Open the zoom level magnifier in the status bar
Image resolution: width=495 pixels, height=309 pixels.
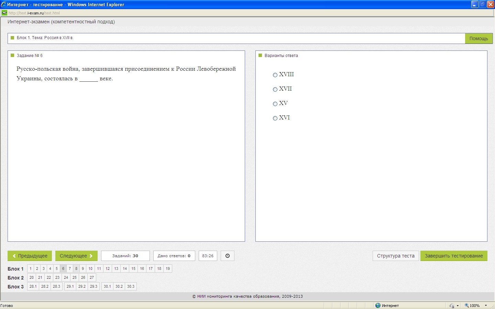466,305
